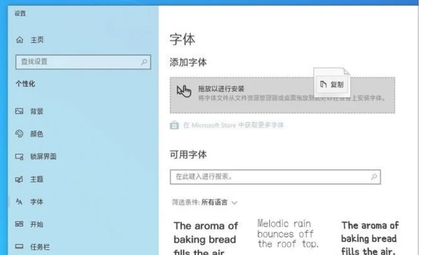Click the 在此键入进行搜索 font search field

275,177
